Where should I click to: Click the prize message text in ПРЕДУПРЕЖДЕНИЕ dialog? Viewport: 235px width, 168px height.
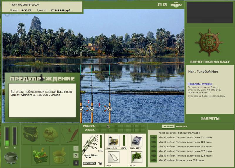41,93
